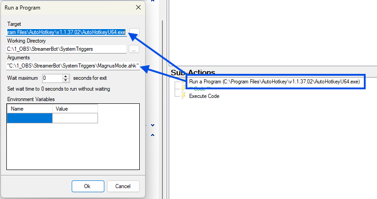Image resolution: width=377 pixels, height=199 pixels.
Task: Click the Name column header
Action: (x=30, y=109)
